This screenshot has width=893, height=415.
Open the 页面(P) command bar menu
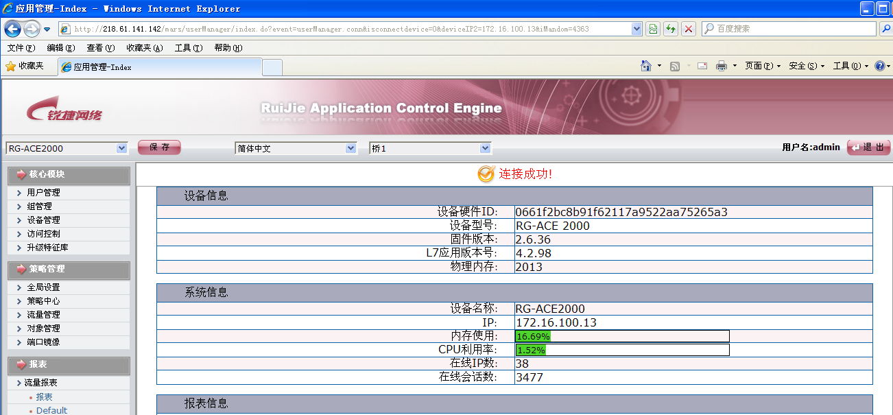[763, 66]
